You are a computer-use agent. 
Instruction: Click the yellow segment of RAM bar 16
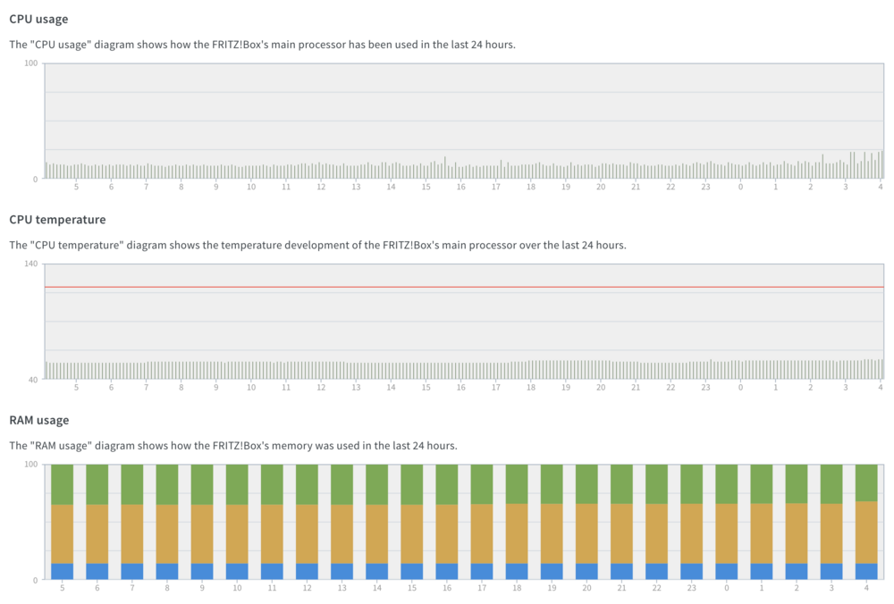(x=447, y=534)
